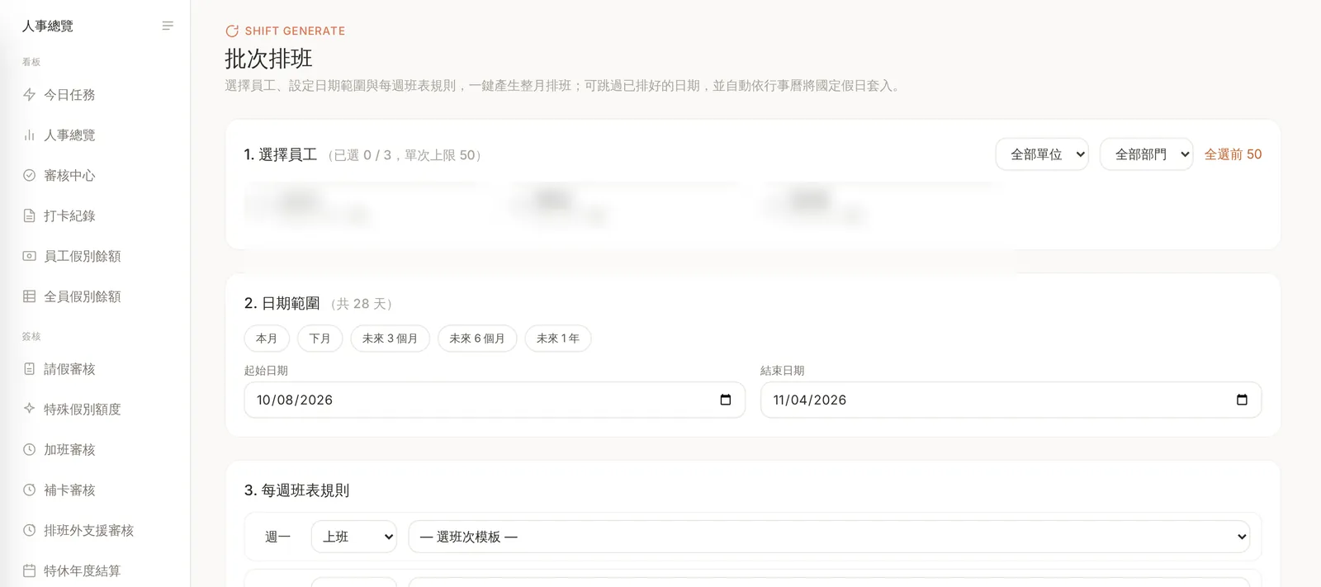Open the calendar picker for 起始日期
Screen dimensions: 1321x587
[x=726, y=400]
